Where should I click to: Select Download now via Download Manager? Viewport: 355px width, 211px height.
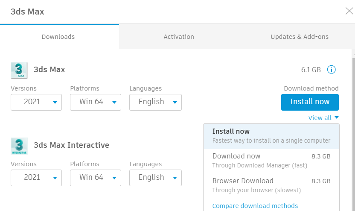[271, 161]
